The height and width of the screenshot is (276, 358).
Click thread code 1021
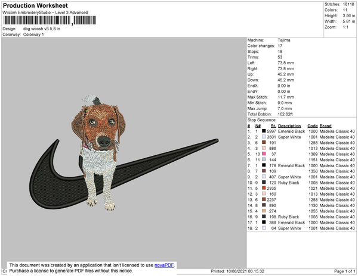pos(313,188)
